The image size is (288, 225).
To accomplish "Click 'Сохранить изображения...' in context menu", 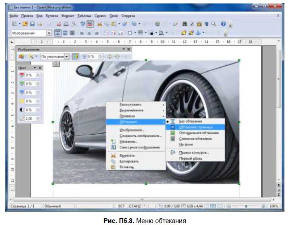I will tap(140, 135).
